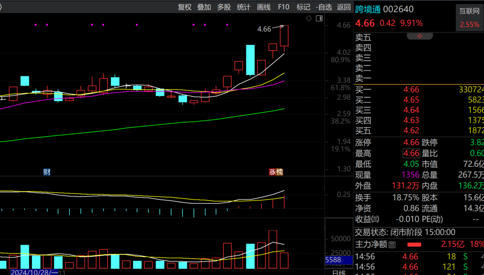Click the 最低 value 4.05
484x275 pixels.
pyautogui.click(x=411, y=164)
